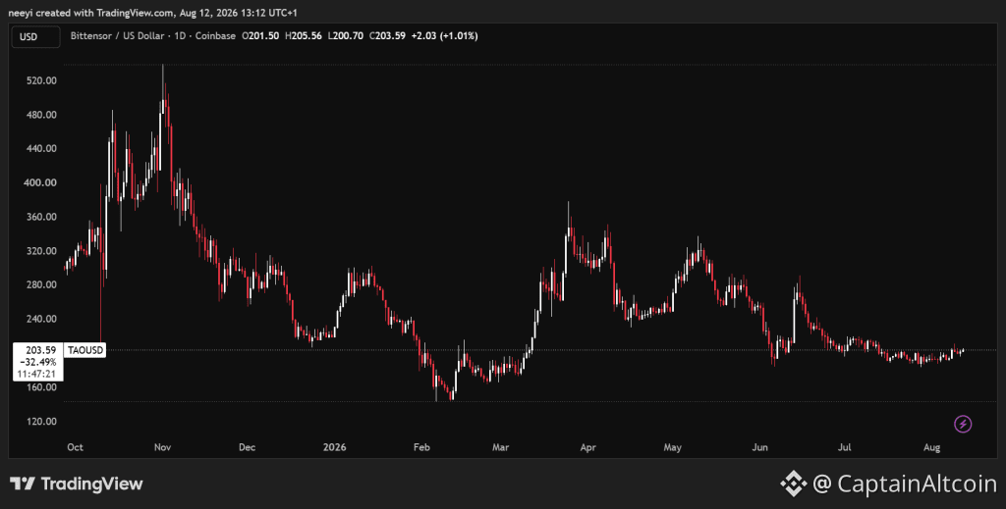Click the 2026 time axis label
Viewport: 1006px width, 509px height.
click(x=334, y=447)
